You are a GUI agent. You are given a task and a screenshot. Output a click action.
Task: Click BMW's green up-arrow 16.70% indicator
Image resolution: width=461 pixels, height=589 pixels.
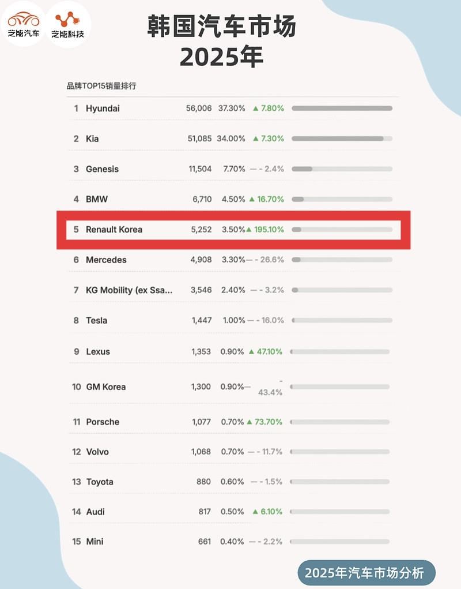coord(266,199)
